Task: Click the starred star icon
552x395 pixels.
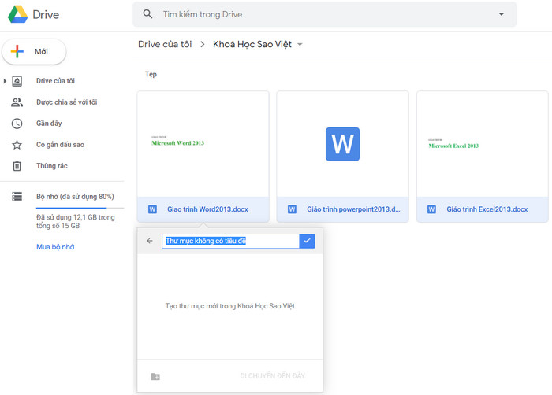Action: pyautogui.click(x=17, y=145)
